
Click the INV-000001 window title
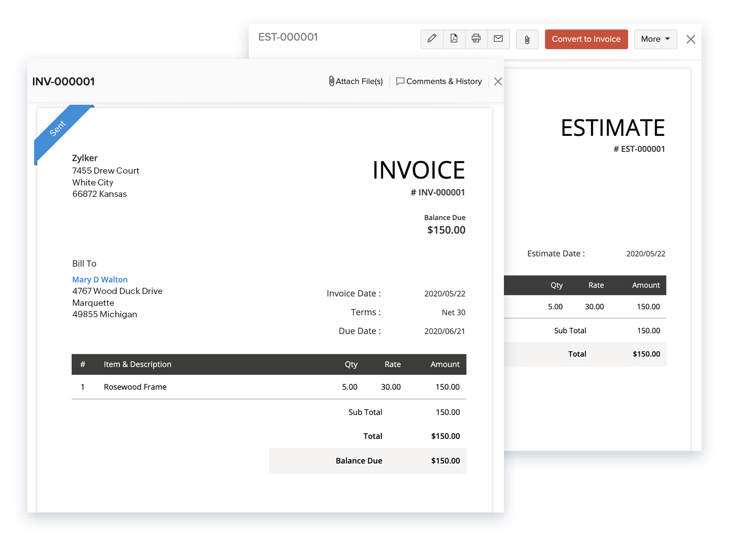[63, 82]
